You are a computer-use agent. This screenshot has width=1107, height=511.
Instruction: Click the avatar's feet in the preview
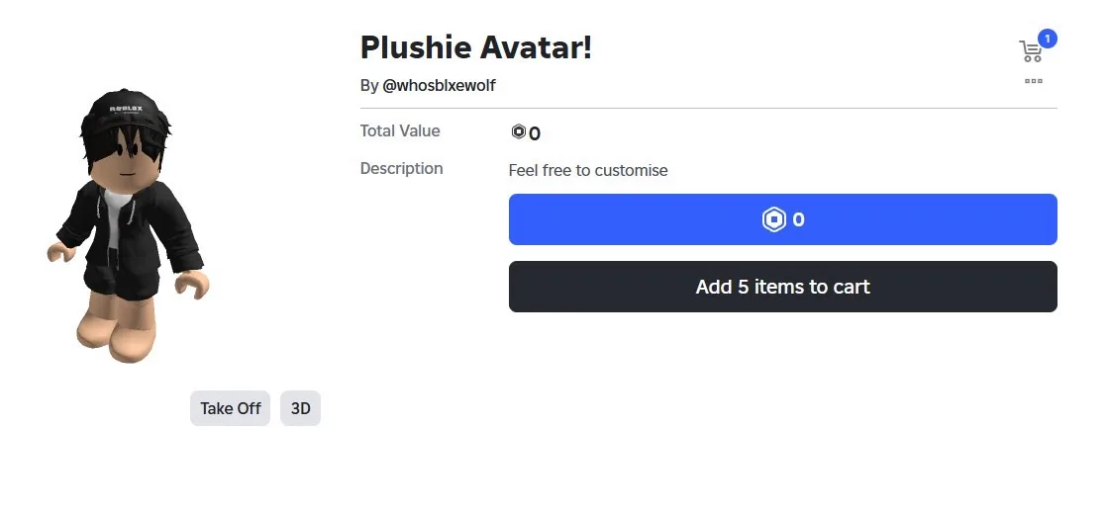119,337
